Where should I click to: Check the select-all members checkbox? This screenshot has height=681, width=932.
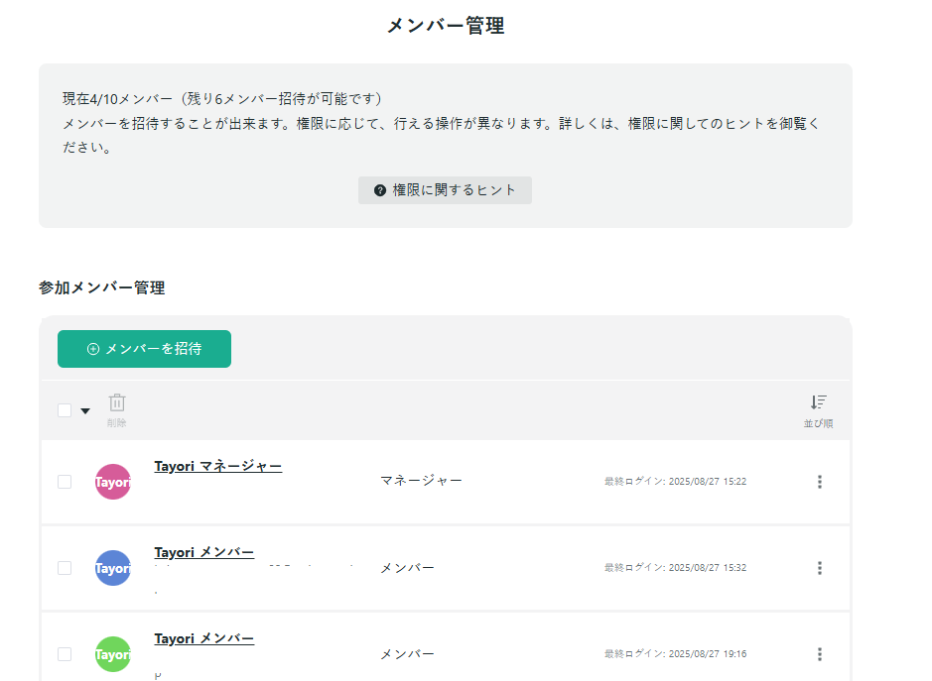65,408
